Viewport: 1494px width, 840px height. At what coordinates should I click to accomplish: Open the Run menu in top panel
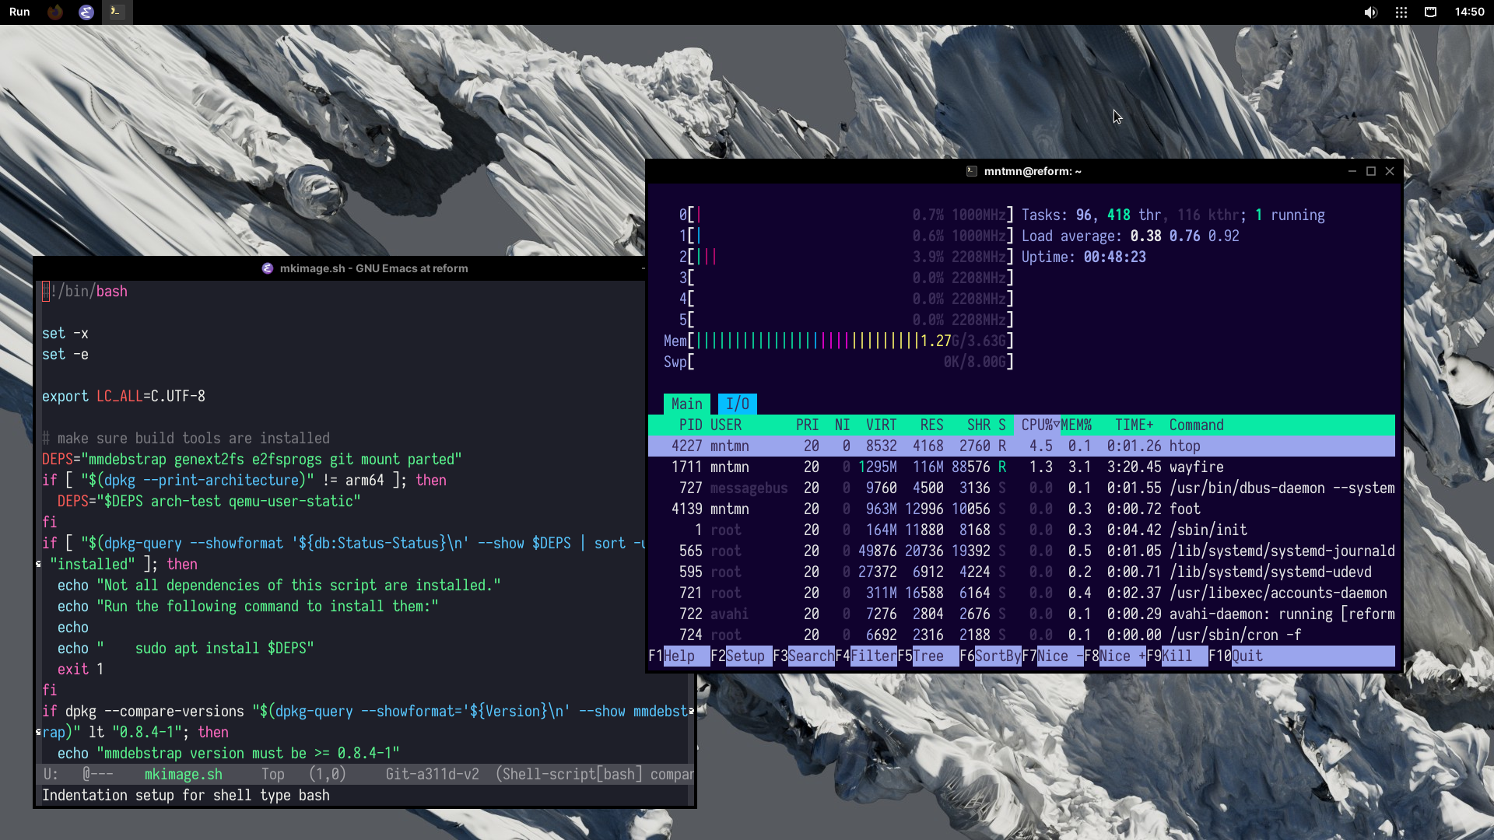point(19,12)
